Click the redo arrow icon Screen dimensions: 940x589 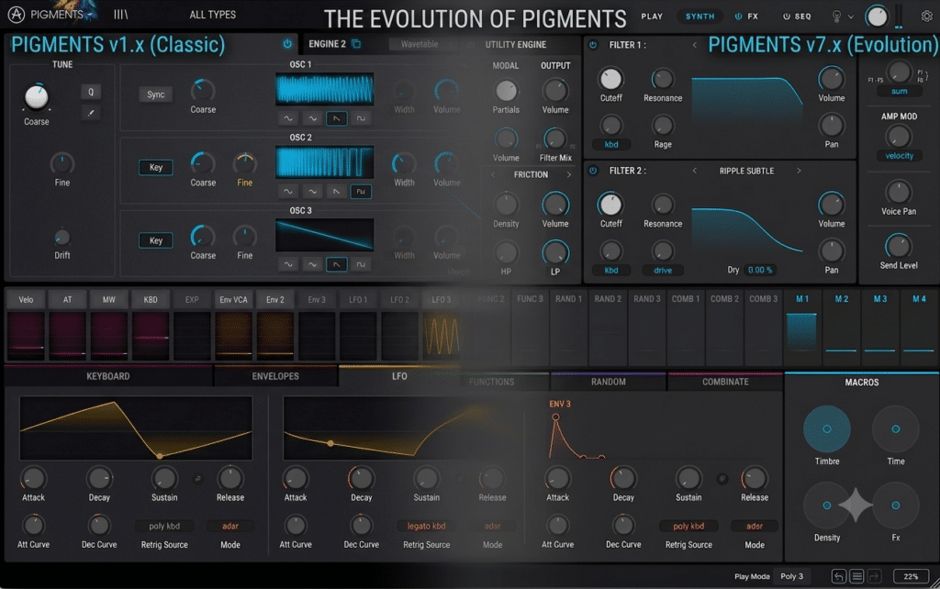click(x=875, y=576)
